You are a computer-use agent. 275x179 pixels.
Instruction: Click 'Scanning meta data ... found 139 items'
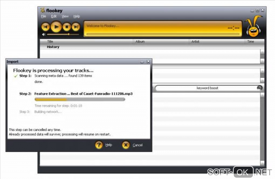coord(63,76)
